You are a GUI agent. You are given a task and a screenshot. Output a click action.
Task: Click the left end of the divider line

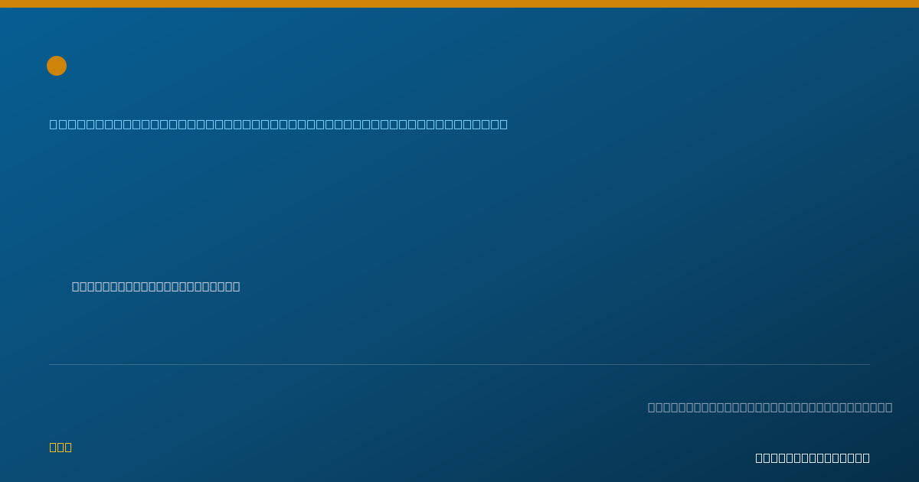coord(50,364)
